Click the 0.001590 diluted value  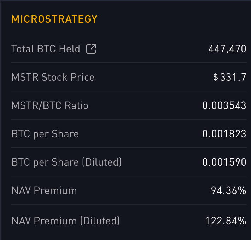[x=224, y=162]
